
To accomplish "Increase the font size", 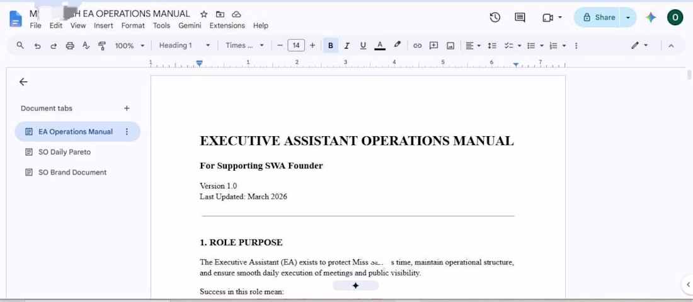I will 312,45.
